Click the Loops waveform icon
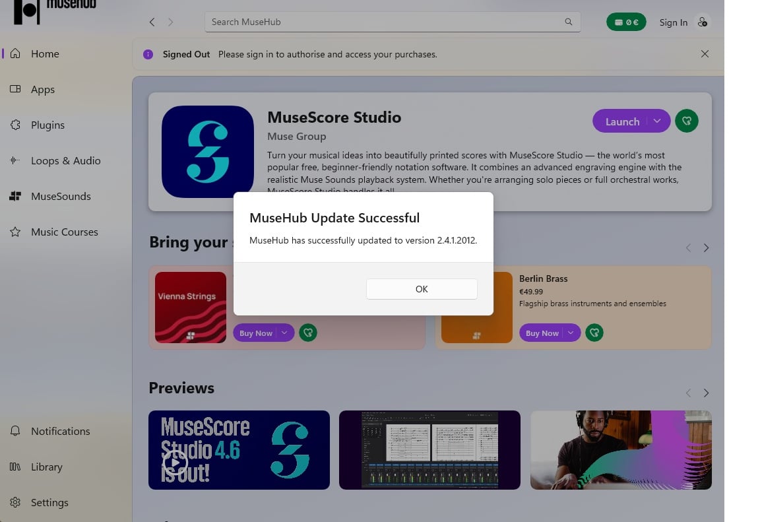The height and width of the screenshot is (522, 760). point(15,160)
